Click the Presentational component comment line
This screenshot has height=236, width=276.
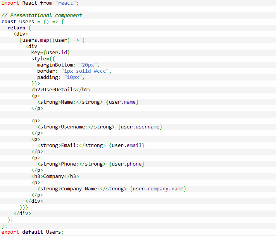[x=42, y=15]
